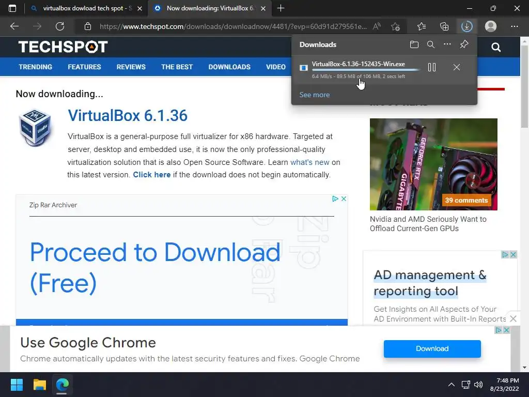
Task: Open the Windows Start menu
Action: (17, 385)
